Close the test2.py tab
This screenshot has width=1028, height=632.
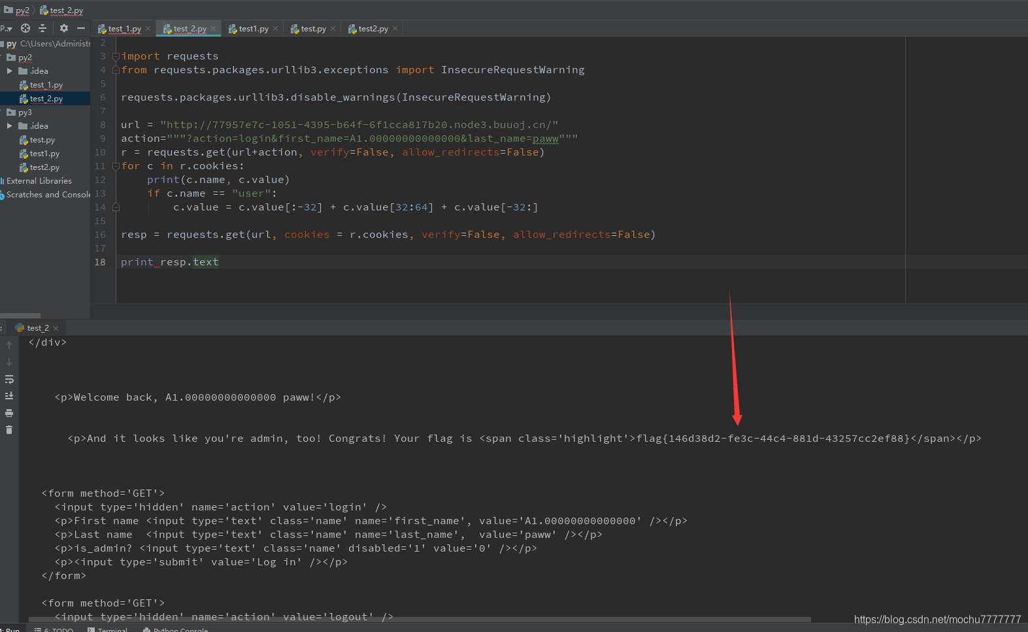(x=395, y=29)
